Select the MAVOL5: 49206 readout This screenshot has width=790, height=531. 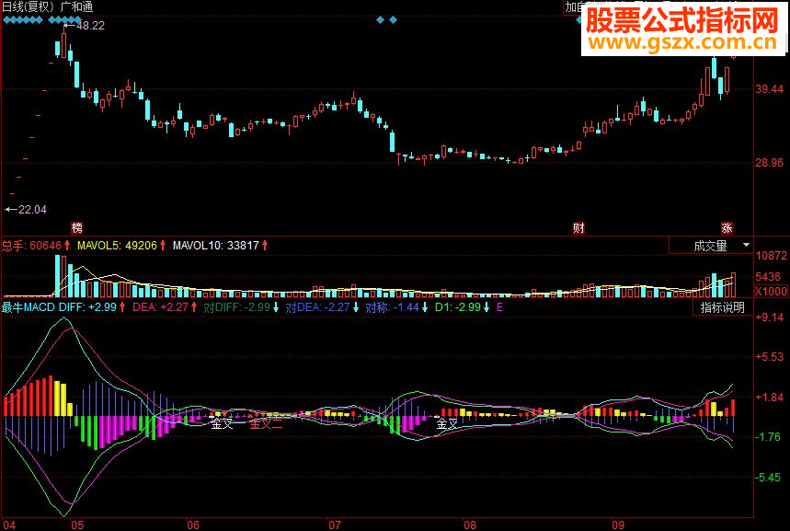pyautogui.click(x=117, y=246)
